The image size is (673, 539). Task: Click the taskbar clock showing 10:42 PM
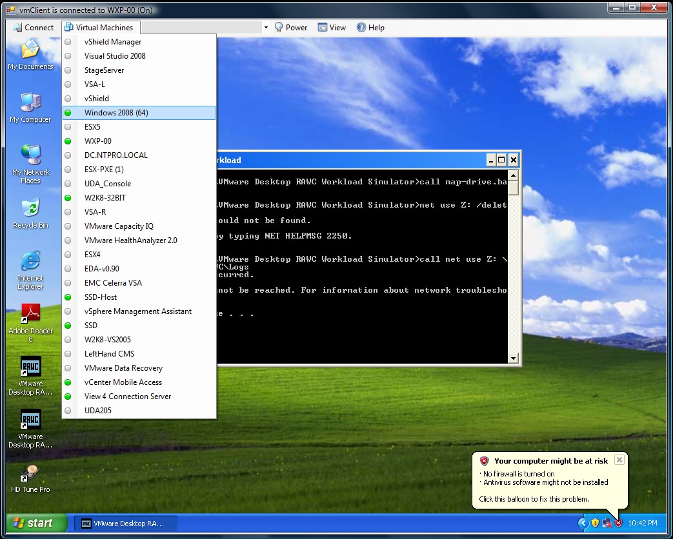[x=643, y=523]
